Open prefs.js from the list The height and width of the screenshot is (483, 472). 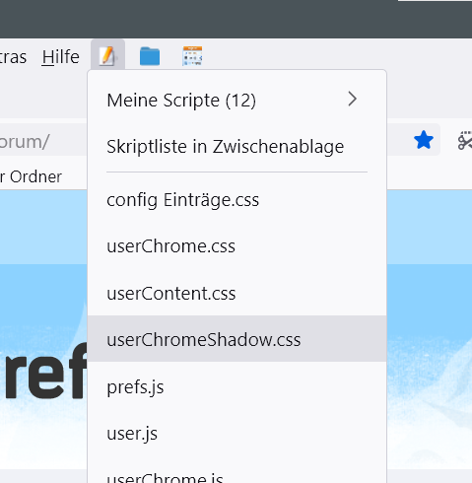tap(236, 386)
